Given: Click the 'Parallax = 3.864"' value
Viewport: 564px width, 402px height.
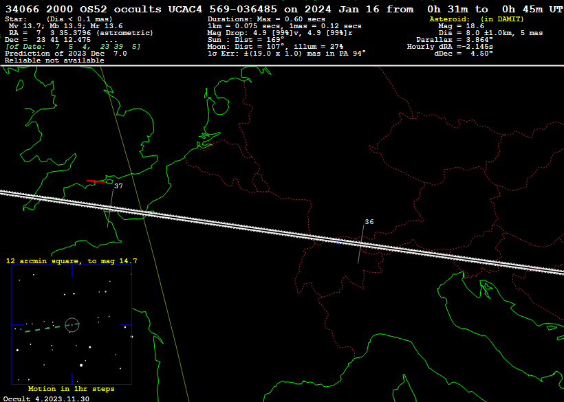Looking at the screenshot, I should [x=454, y=40].
